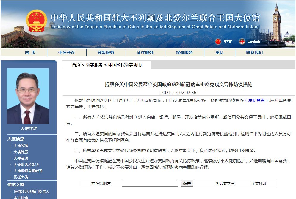Open 大使讲话及采访 in the sidebar
Screen dimensions: 296x199
coord(26,165)
